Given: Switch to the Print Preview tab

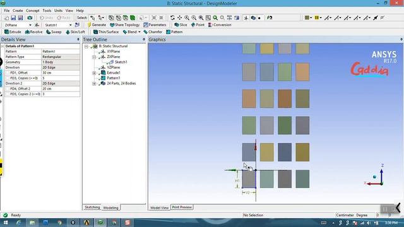Looking at the screenshot, I should (x=182, y=207).
